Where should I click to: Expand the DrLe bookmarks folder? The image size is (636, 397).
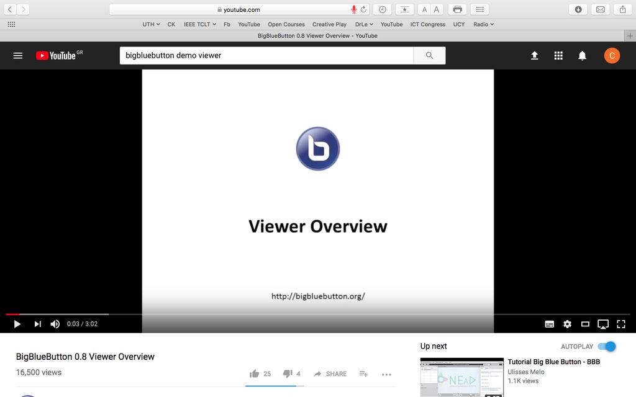pyautogui.click(x=364, y=24)
